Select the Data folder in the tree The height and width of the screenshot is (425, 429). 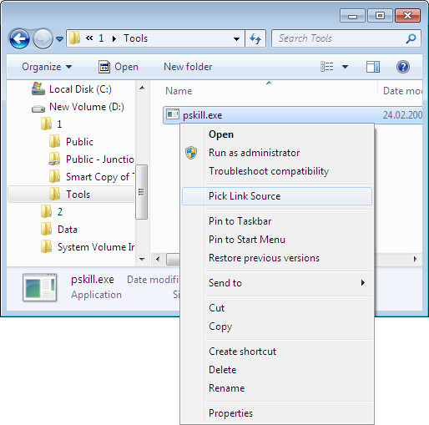click(x=68, y=230)
